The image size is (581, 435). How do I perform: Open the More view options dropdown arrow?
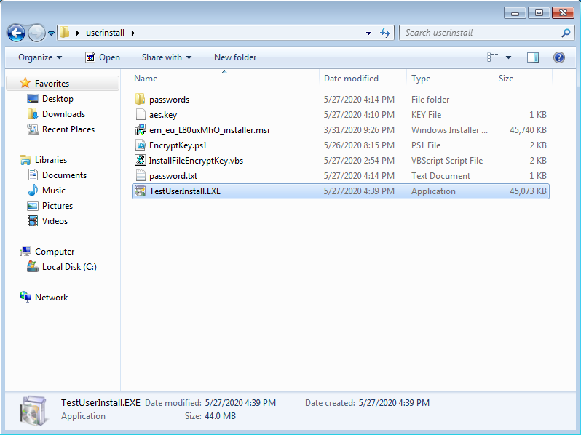point(508,57)
